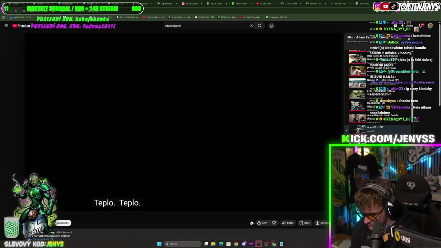Start voice search with the microphone
441x248 pixels.
pos(271,26)
